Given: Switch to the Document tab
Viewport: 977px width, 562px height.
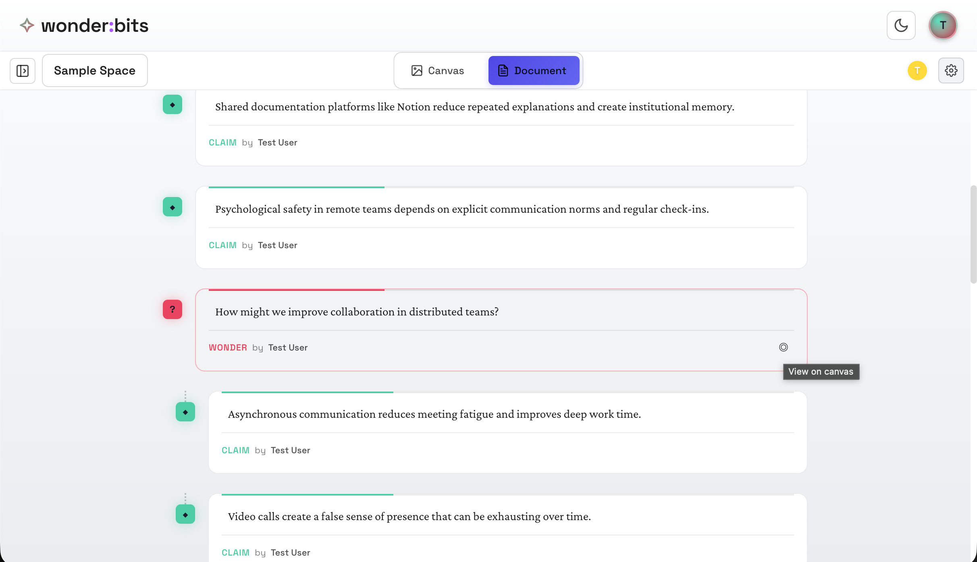Looking at the screenshot, I should coord(533,71).
